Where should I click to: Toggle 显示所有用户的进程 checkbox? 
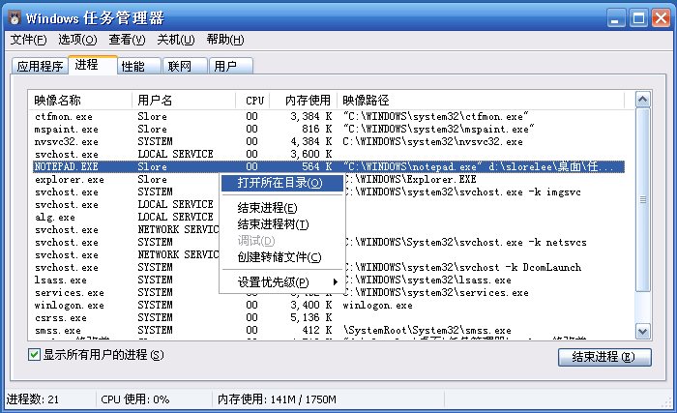(x=34, y=355)
